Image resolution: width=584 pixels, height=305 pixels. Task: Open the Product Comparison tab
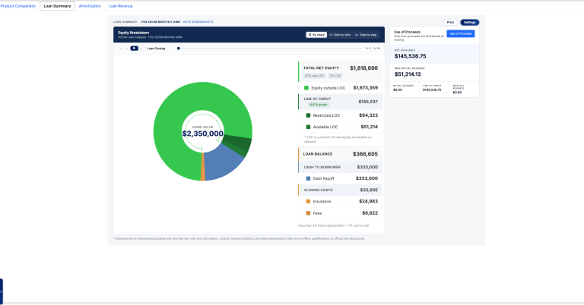coord(18,6)
